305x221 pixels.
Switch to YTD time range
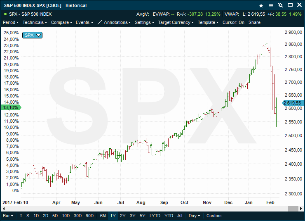[169, 216]
